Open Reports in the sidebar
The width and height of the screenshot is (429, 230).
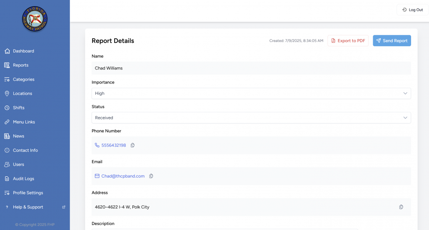coord(20,65)
